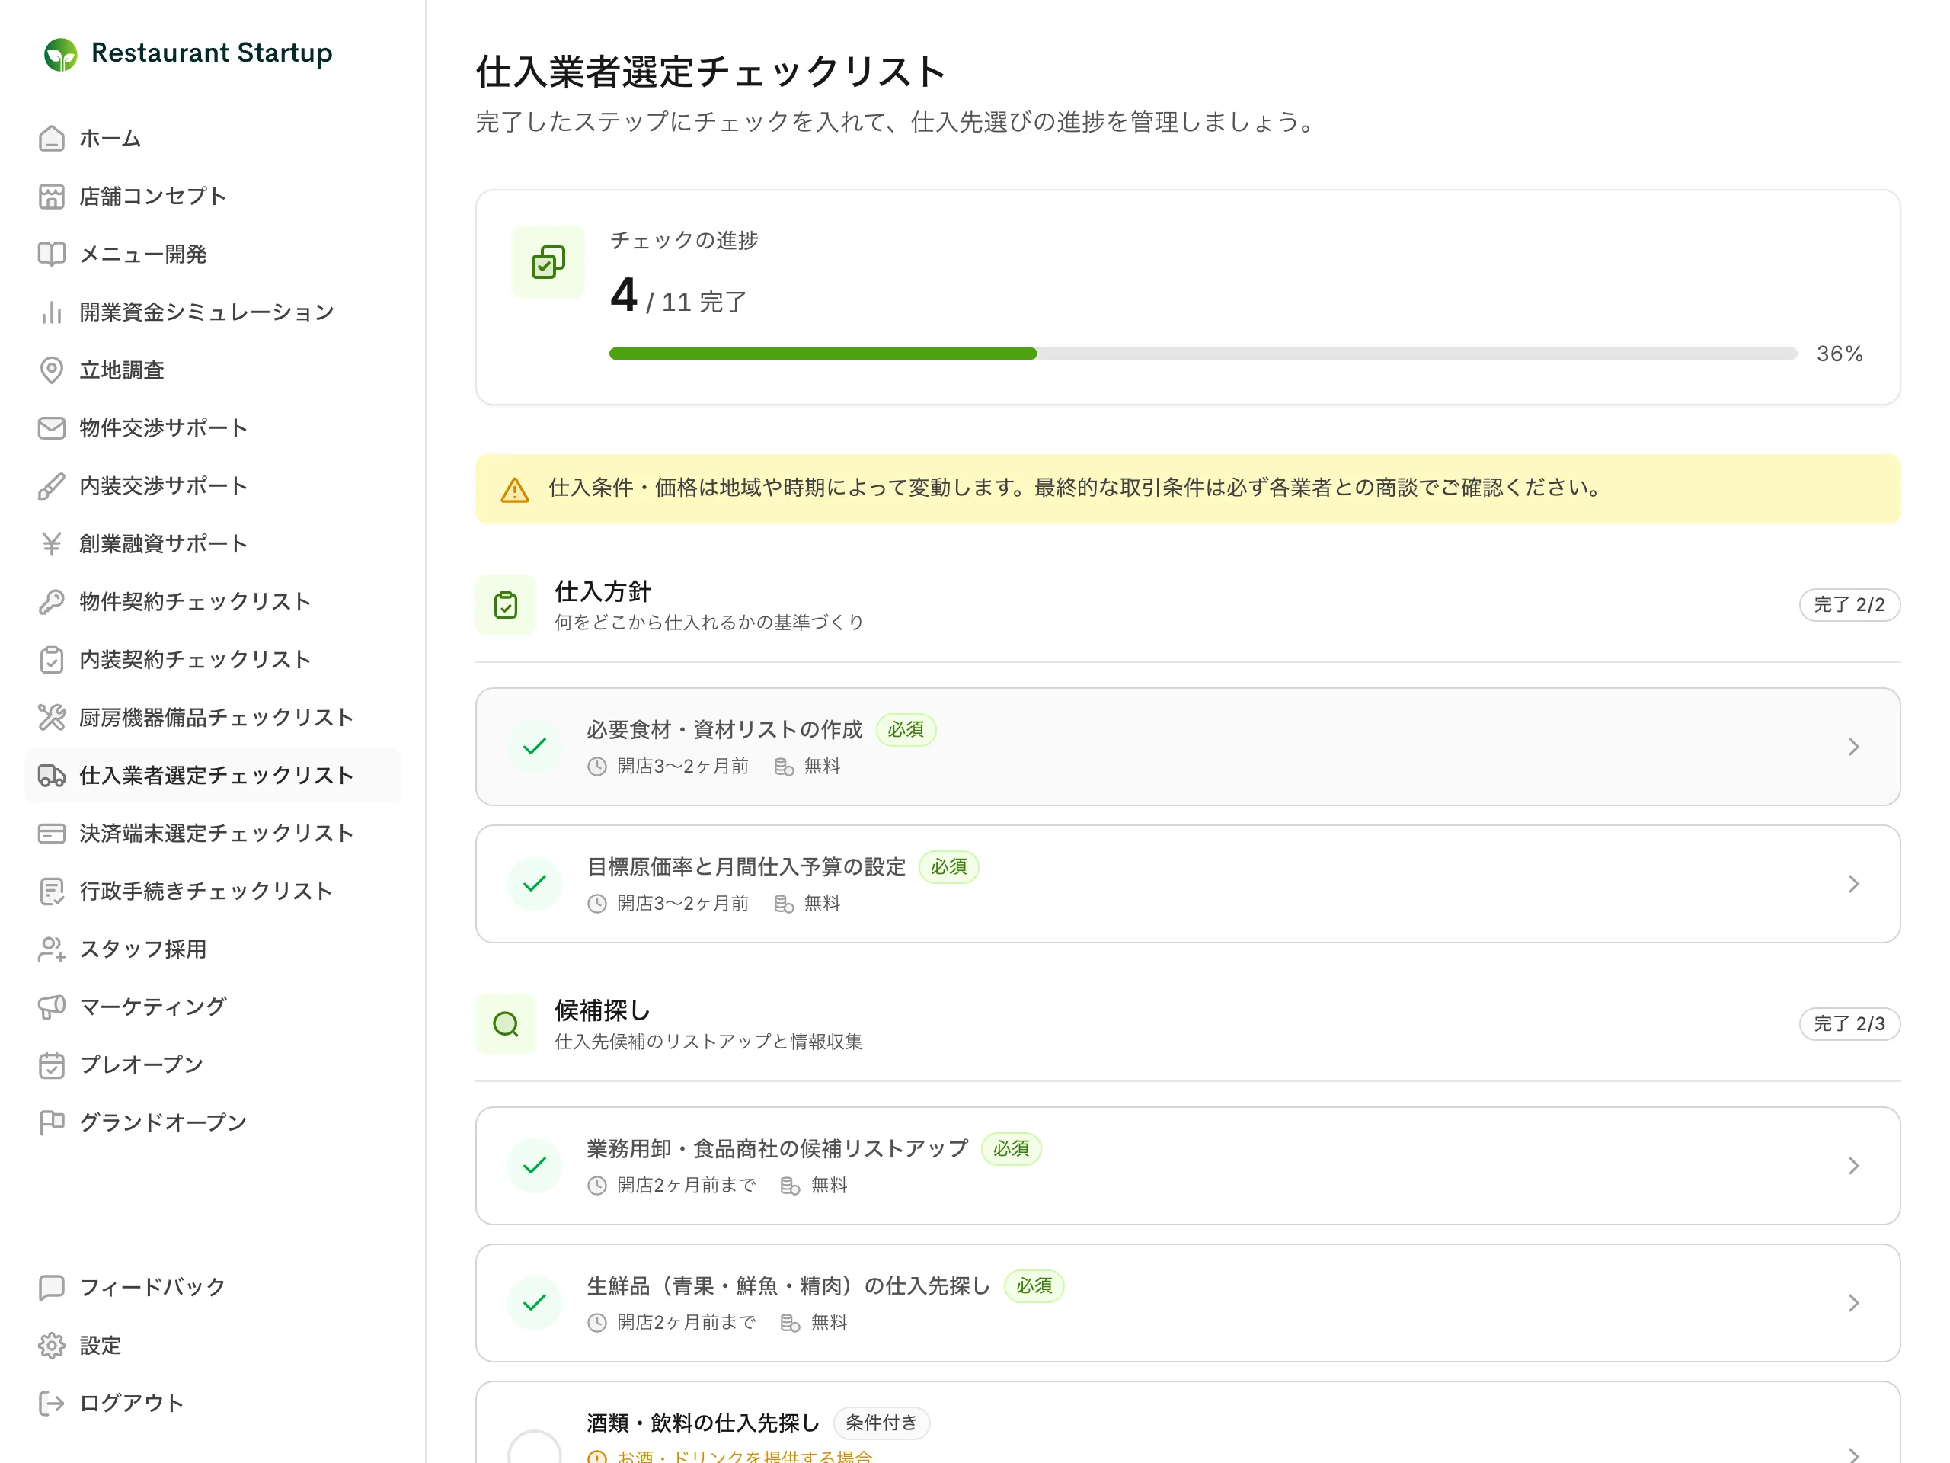Expand 生鮮品（青果・鮮魚・精肉）の仕入先探し chevron
The height and width of the screenshot is (1463, 1950).
(x=1853, y=1302)
